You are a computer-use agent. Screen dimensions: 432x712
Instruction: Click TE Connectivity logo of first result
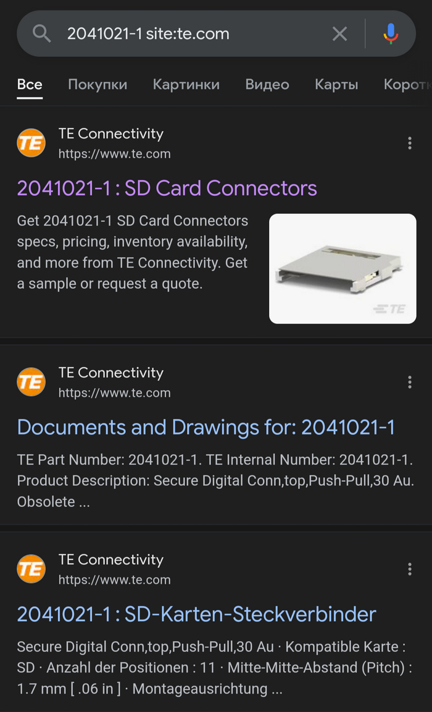point(31,143)
